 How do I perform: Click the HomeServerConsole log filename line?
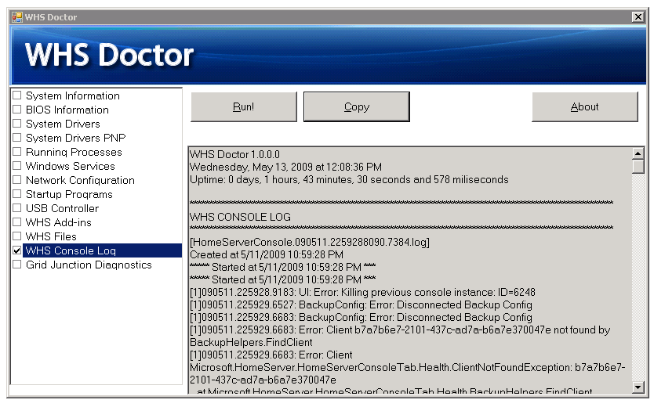click(x=310, y=242)
